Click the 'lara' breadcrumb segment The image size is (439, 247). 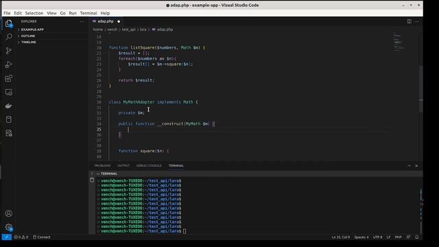(x=143, y=30)
